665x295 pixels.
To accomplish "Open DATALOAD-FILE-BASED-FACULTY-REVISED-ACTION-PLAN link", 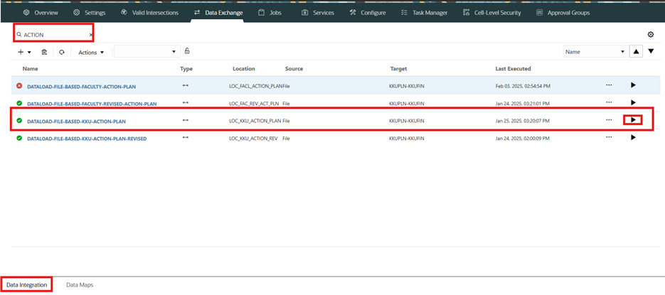I will tap(91, 104).
